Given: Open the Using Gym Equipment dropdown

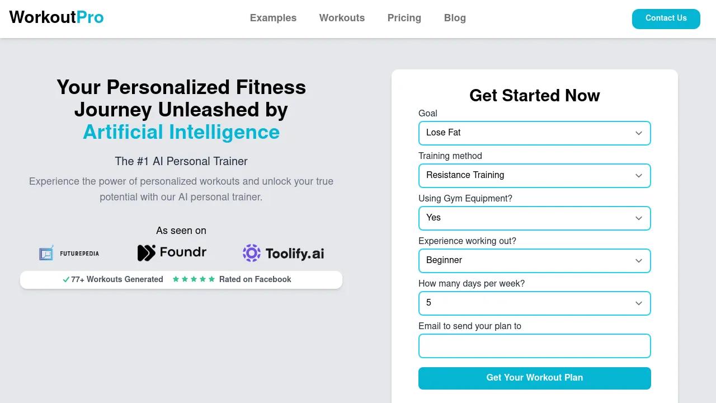Looking at the screenshot, I should [x=534, y=218].
